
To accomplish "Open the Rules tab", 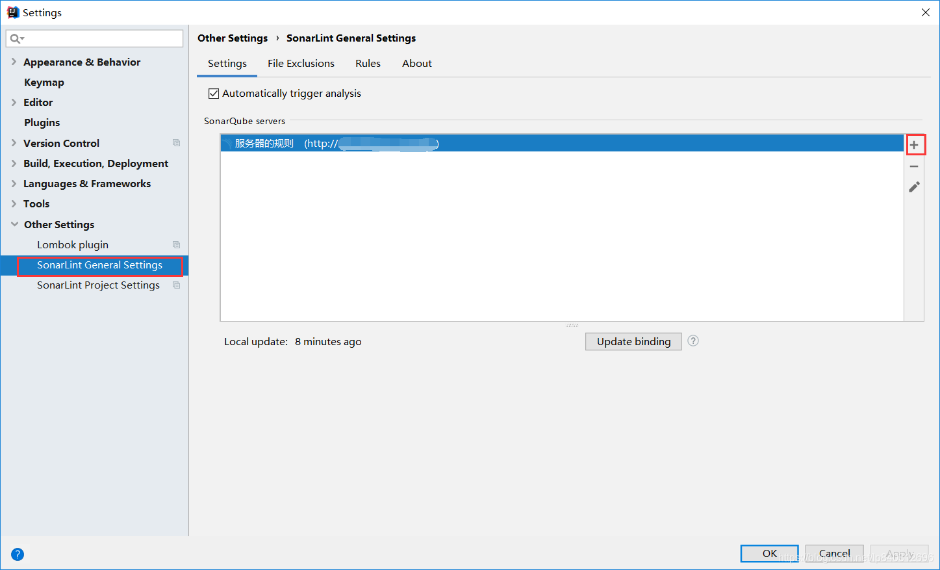I will (368, 64).
